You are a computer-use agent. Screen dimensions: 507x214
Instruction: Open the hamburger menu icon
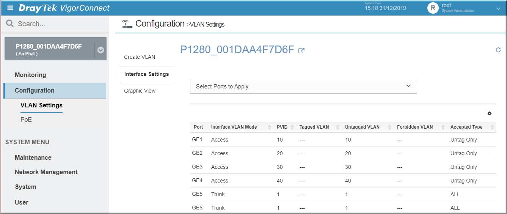[x=10, y=8]
